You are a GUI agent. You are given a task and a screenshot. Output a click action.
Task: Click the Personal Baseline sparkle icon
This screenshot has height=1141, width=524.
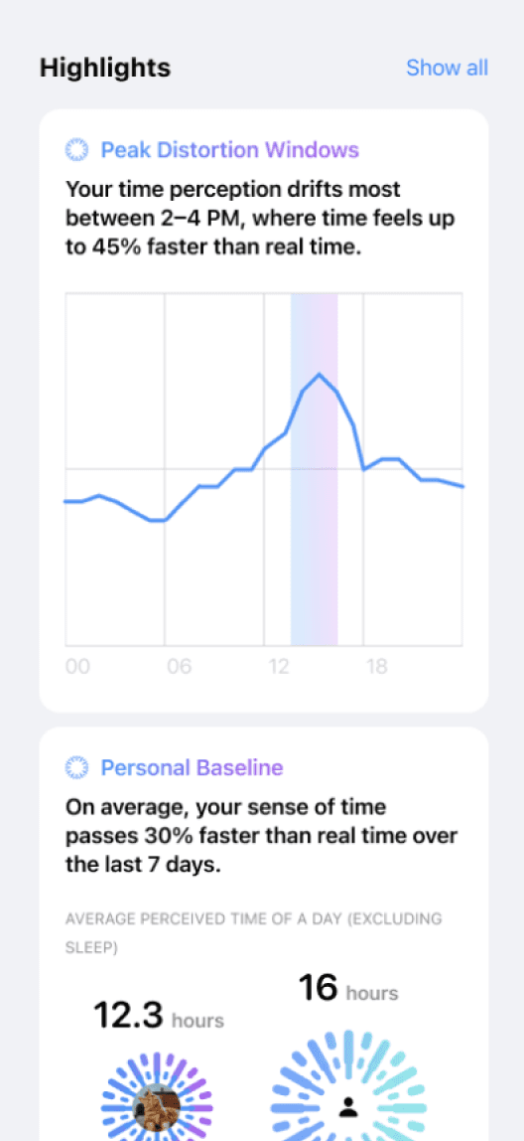pos(76,767)
